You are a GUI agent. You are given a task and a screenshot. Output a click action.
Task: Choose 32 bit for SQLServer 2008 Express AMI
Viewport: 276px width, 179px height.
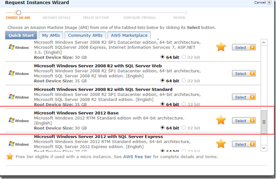click(183, 57)
